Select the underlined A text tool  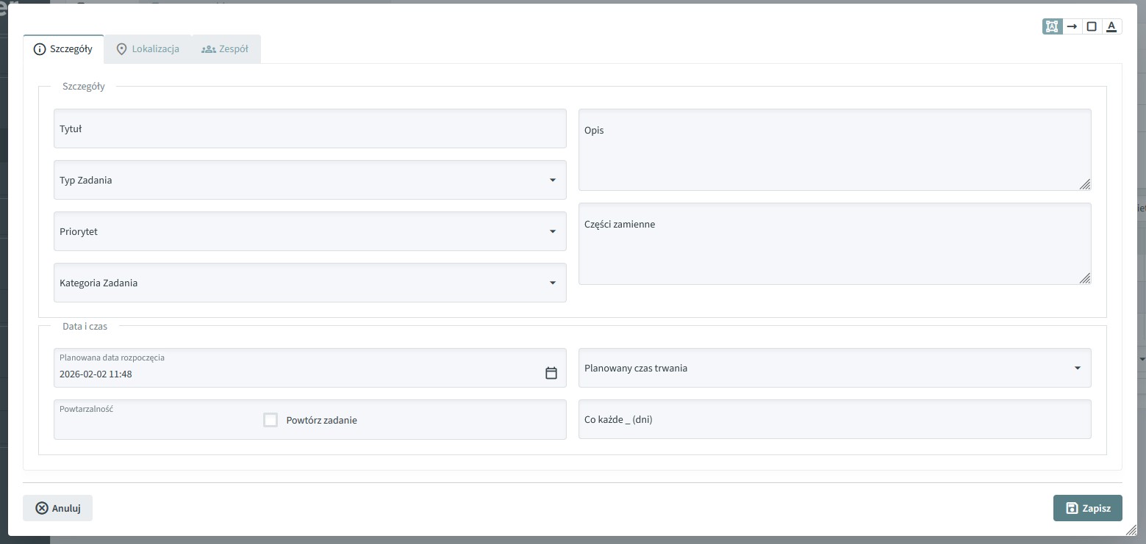[x=1111, y=26]
